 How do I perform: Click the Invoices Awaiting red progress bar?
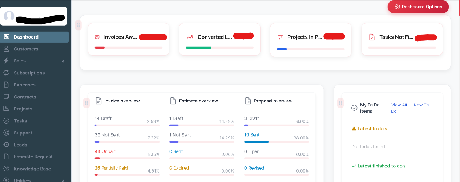[100, 48]
